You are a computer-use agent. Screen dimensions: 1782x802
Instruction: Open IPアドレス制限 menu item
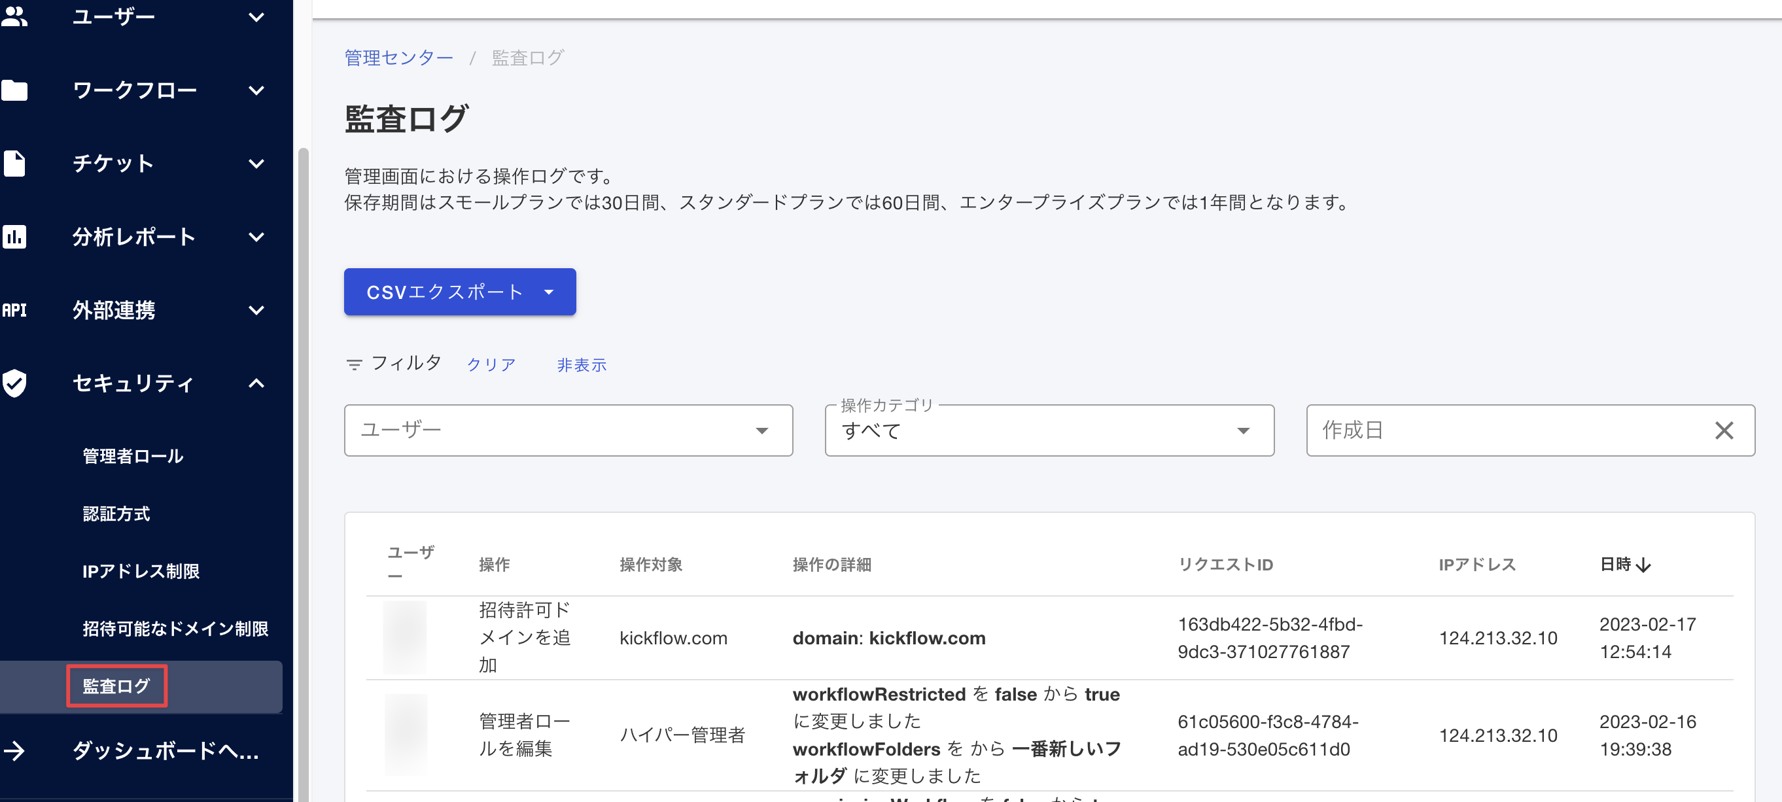141,571
